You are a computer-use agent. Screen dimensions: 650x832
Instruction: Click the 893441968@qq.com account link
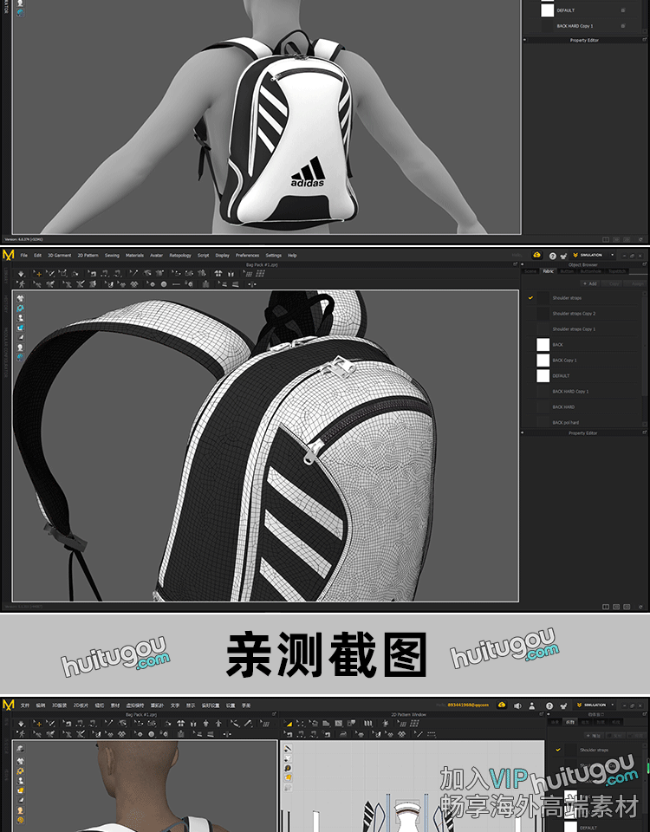click(468, 705)
